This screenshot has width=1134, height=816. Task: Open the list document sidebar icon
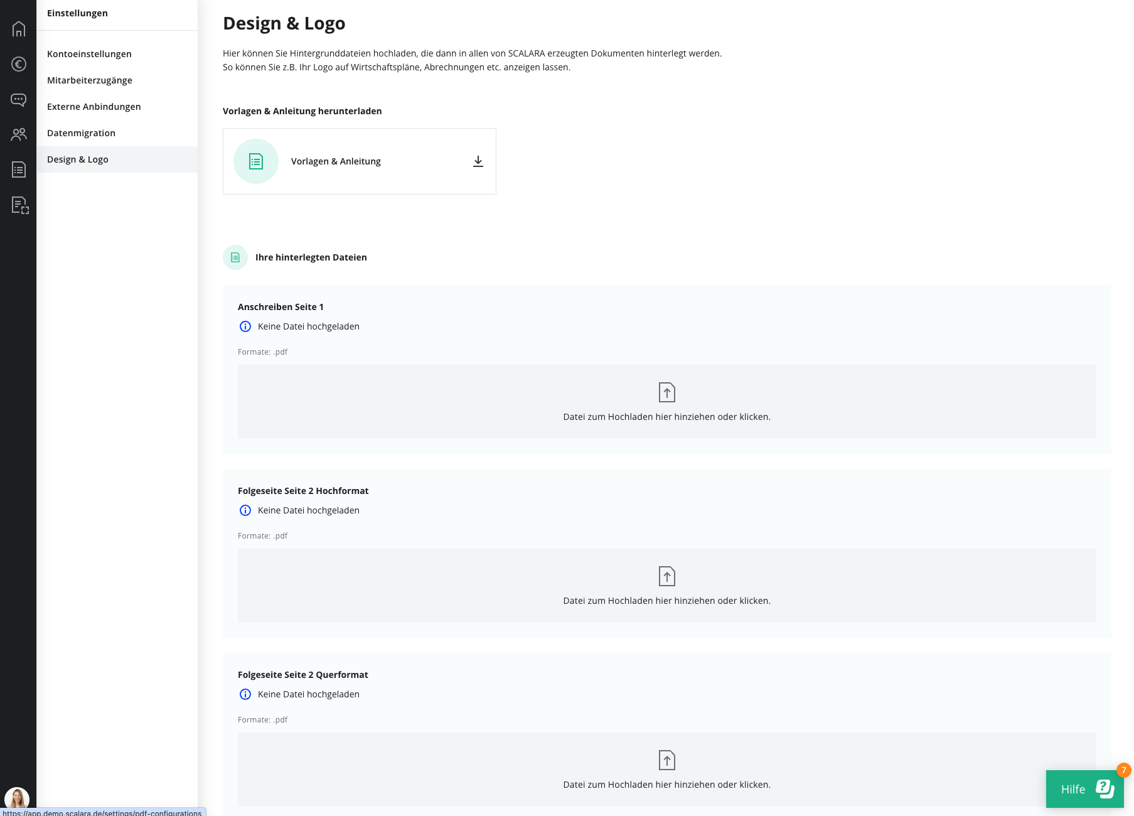tap(19, 169)
